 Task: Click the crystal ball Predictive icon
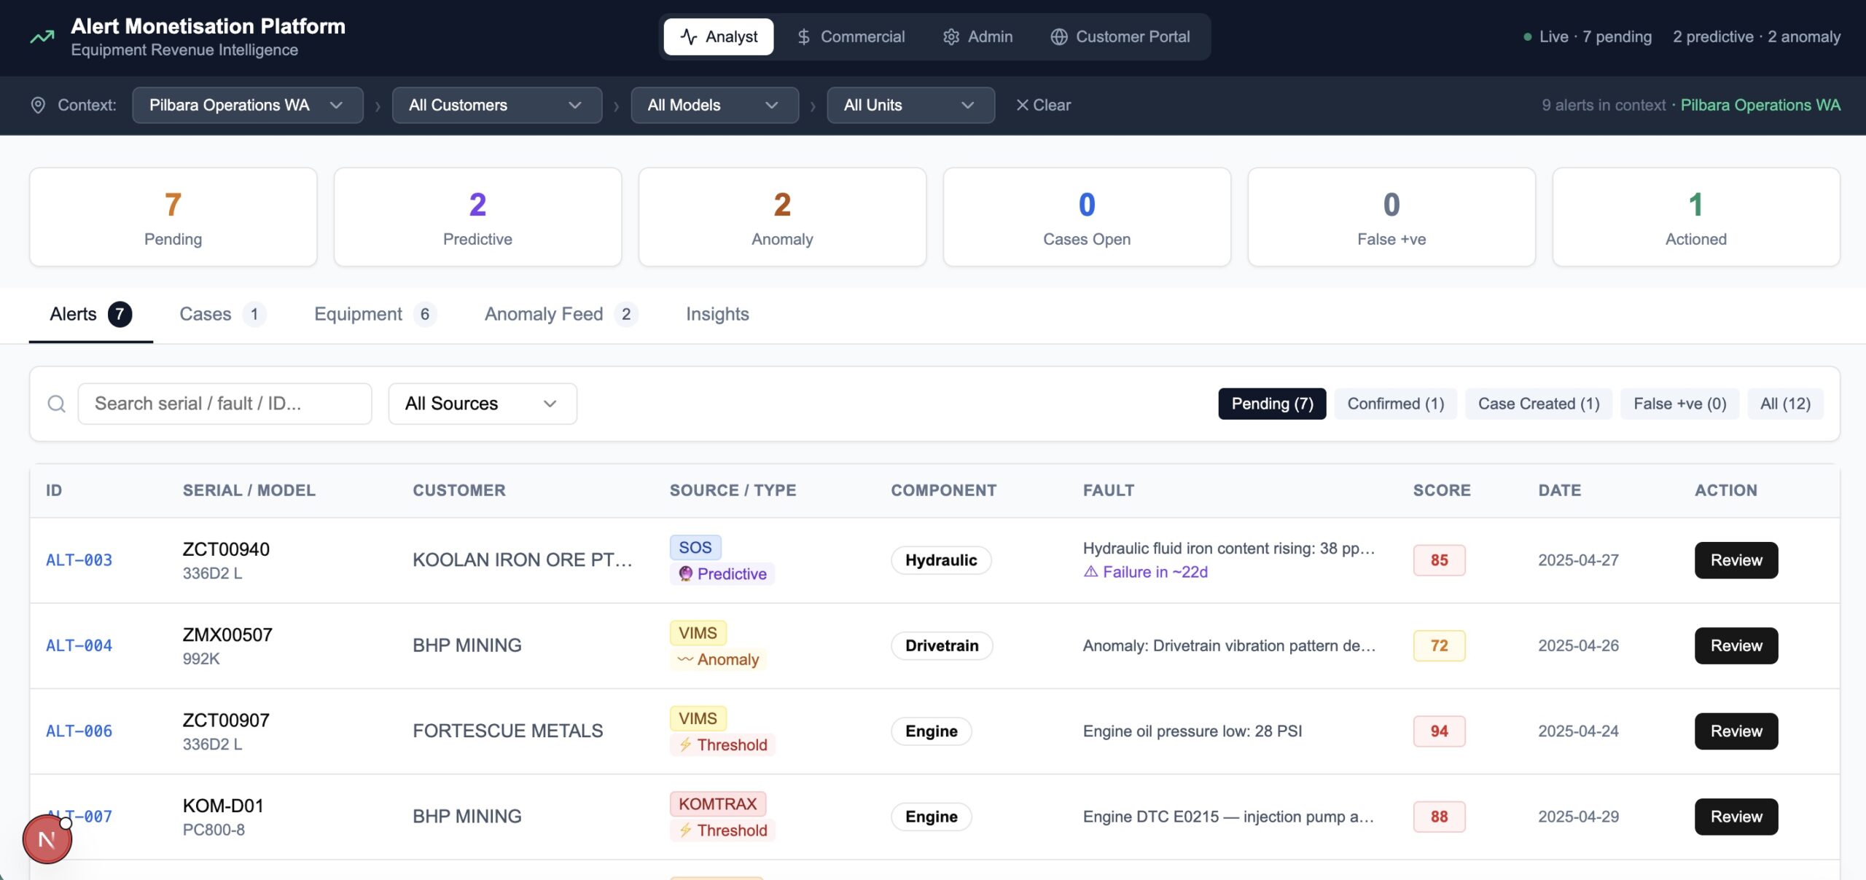[x=686, y=574]
